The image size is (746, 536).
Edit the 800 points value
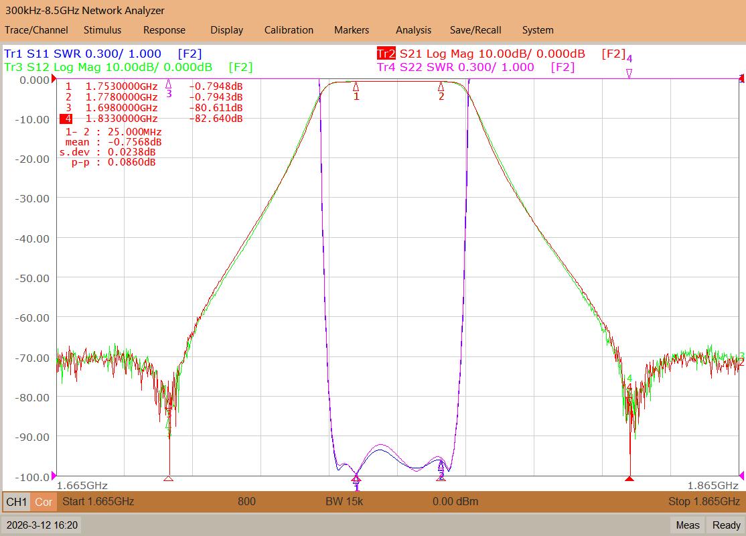click(x=246, y=501)
